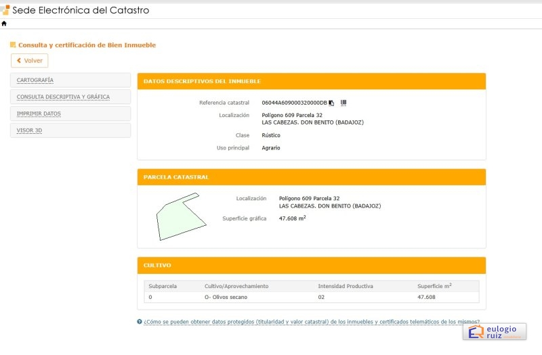
Task: Click the '02' Intensidad Productiva cell
Action: tap(321, 297)
